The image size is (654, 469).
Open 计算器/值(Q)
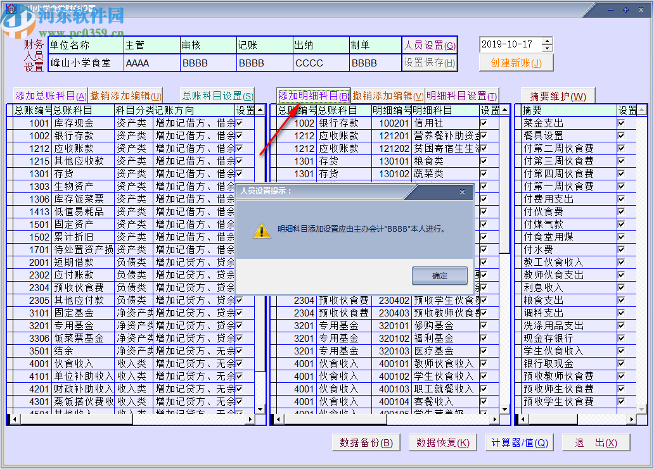[x=520, y=442]
